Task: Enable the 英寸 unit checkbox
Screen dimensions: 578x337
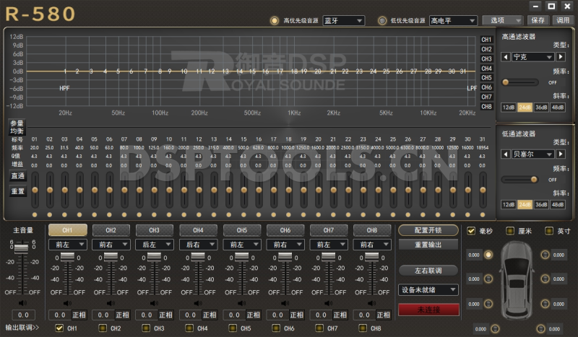Action: point(549,231)
